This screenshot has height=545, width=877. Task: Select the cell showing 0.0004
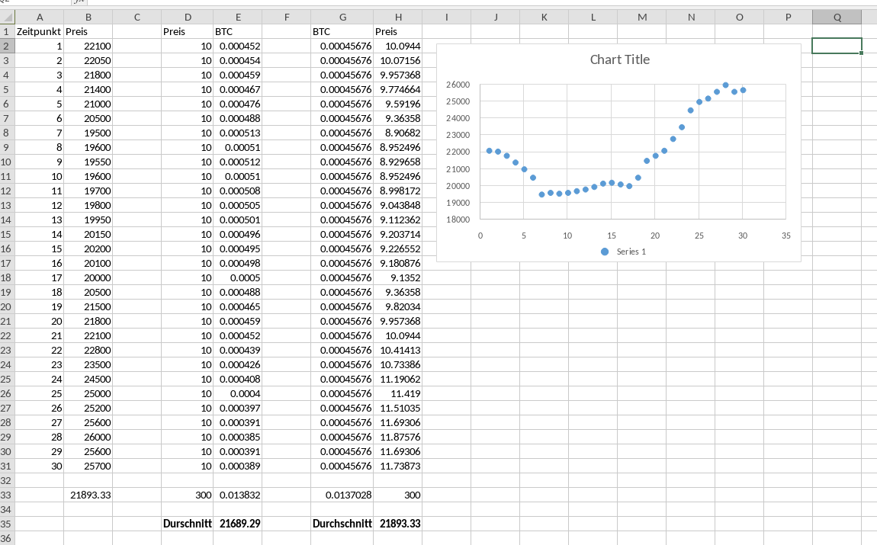[238, 393]
